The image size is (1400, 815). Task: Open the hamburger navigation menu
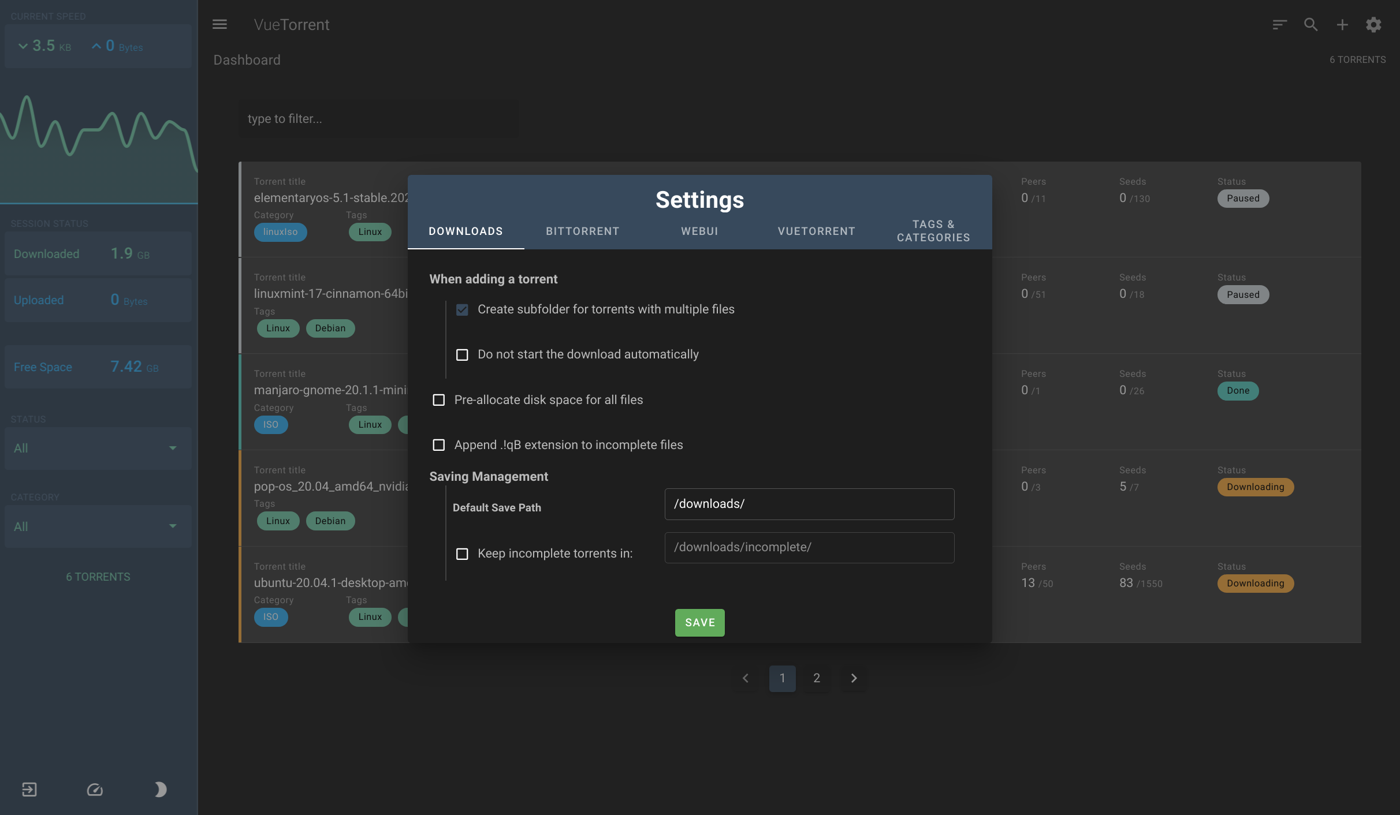click(x=219, y=24)
